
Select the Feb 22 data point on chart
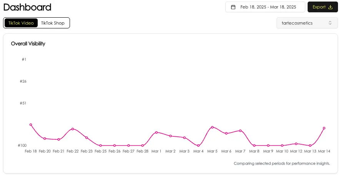(73, 129)
